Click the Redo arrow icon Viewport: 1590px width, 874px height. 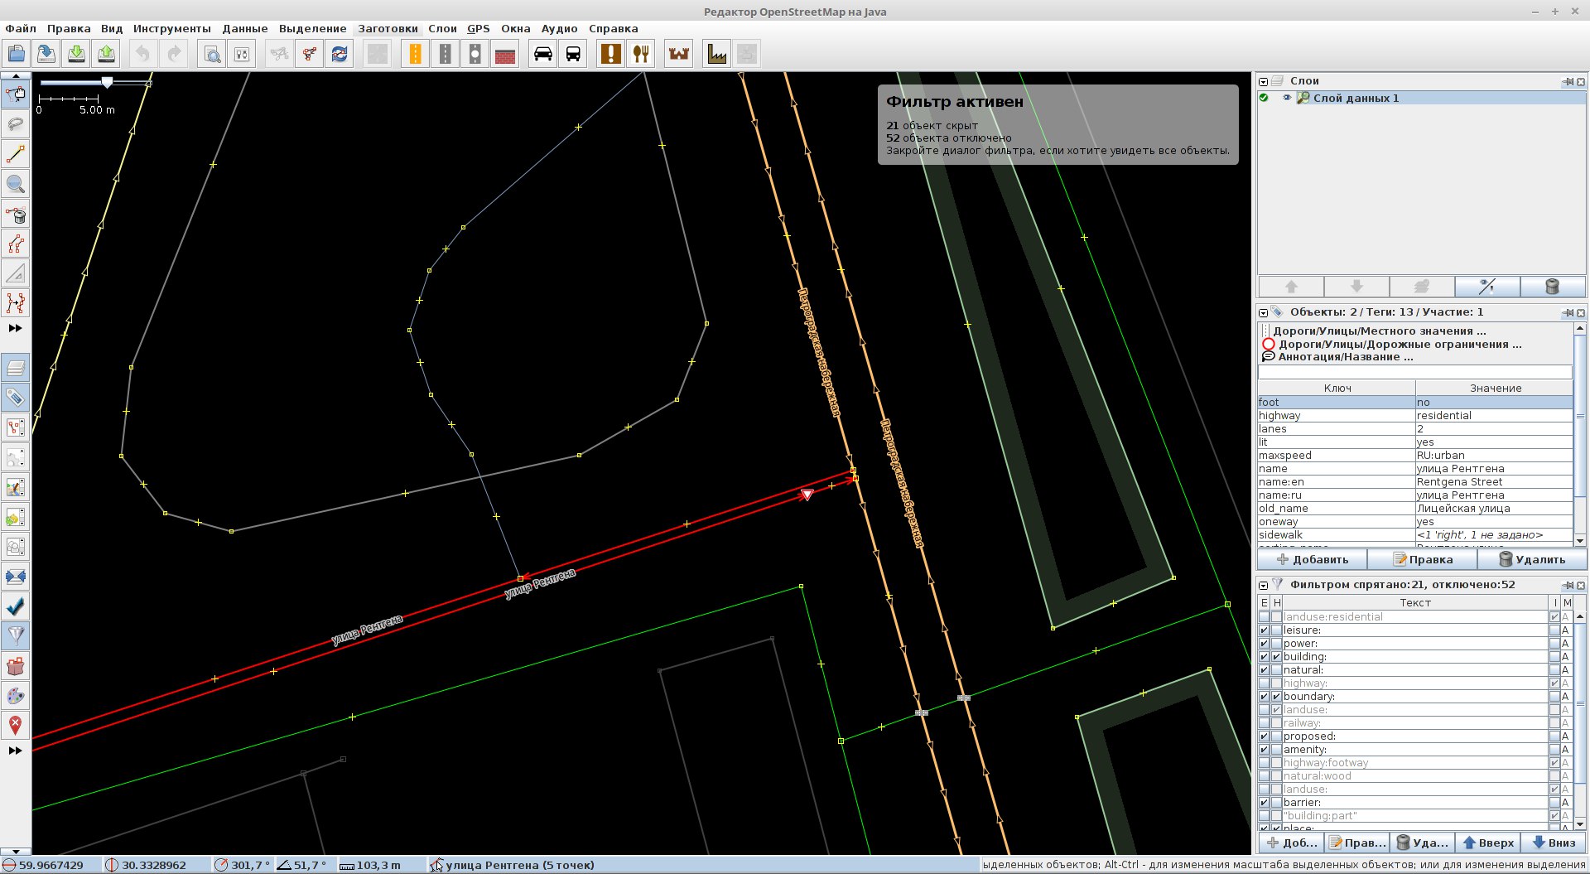173,55
